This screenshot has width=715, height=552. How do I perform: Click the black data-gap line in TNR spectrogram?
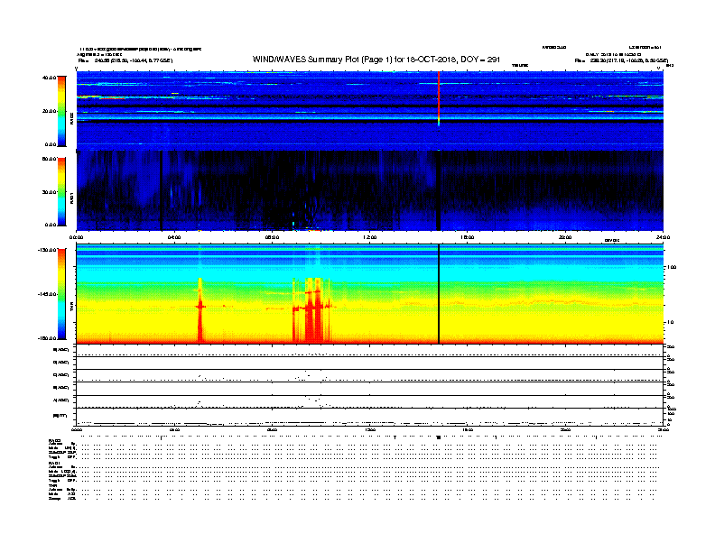pos(439,294)
